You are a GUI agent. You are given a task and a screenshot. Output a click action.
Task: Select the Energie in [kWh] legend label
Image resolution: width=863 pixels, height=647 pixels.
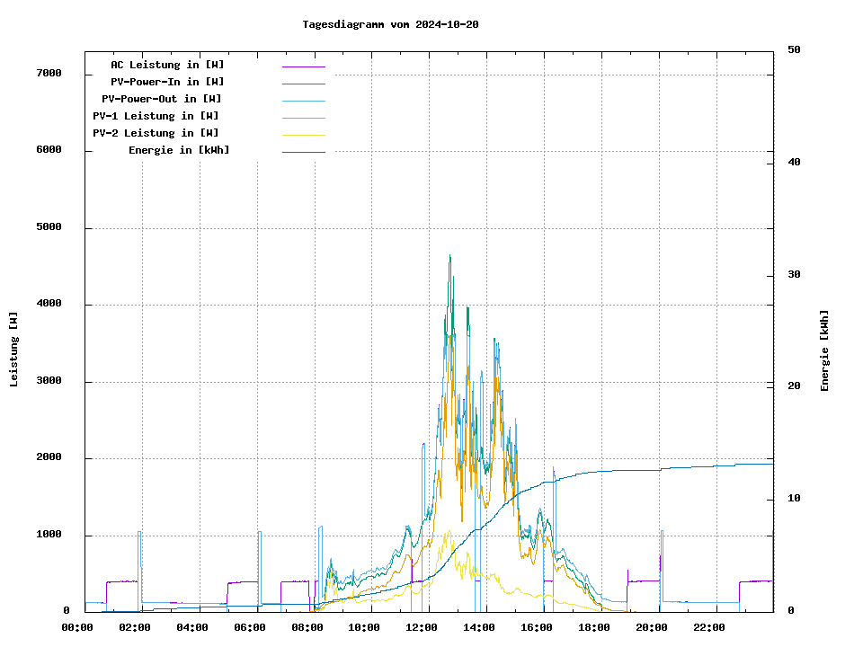pos(178,150)
